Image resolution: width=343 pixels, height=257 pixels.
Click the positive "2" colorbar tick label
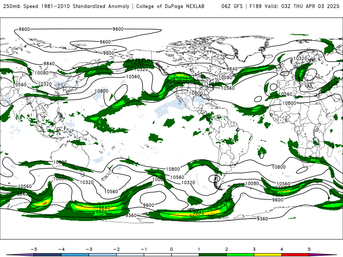click(x=226, y=249)
